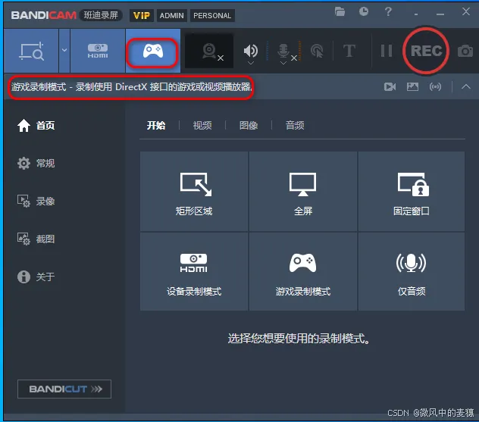
Task: Select gamepad game recording mode
Action: pos(153,51)
